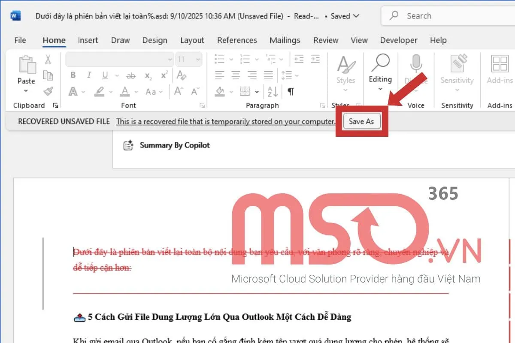Screen dimensions: 515x343
Task: Click the Copy icon in Clipboard group
Action: point(49,75)
